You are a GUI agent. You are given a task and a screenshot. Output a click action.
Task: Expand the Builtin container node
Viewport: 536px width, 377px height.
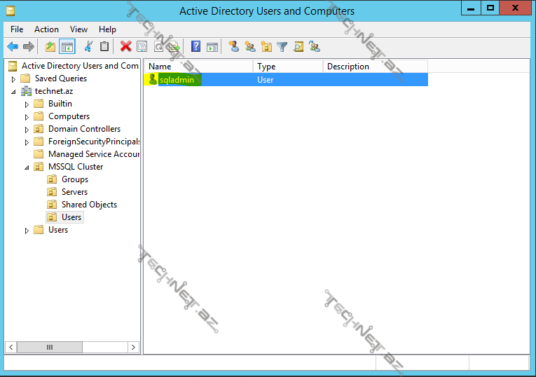pos(27,104)
